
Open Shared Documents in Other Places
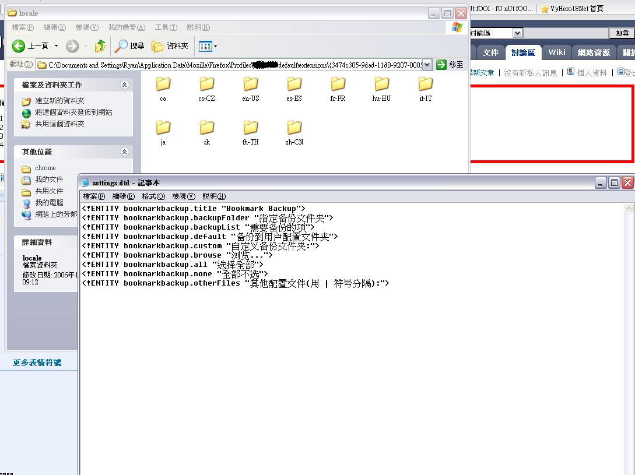(x=49, y=191)
